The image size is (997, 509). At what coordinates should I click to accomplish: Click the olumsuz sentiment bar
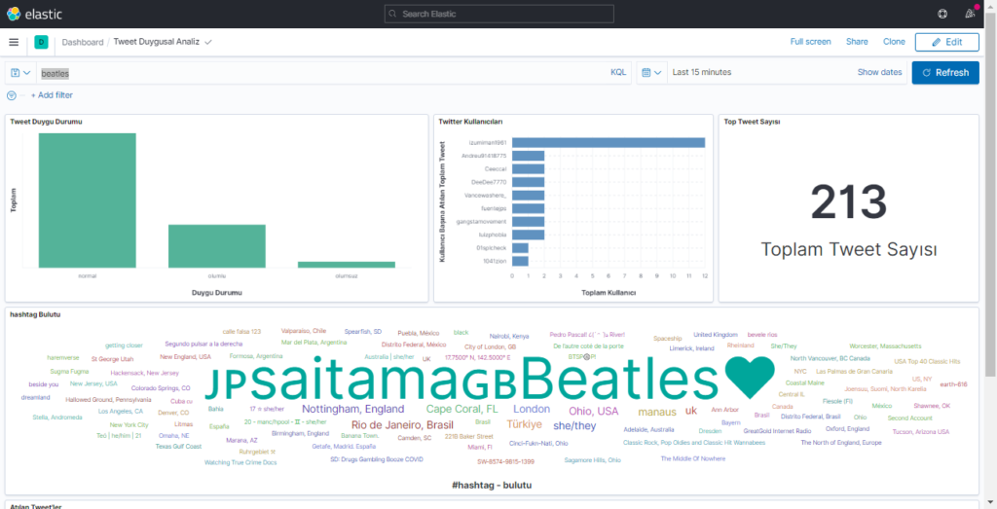[x=347, y=265]
